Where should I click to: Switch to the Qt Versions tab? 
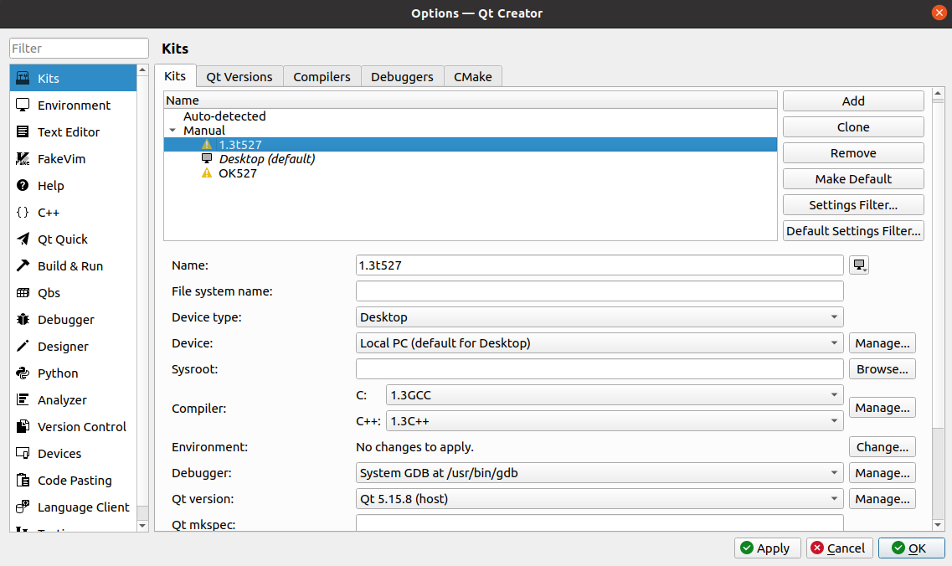(239, 76)
